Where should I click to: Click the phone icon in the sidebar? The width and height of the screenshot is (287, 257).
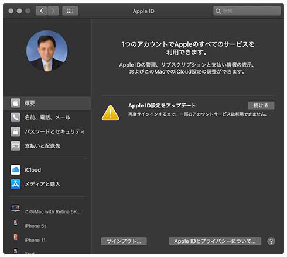pyautogui.click(x=15, y=117)
